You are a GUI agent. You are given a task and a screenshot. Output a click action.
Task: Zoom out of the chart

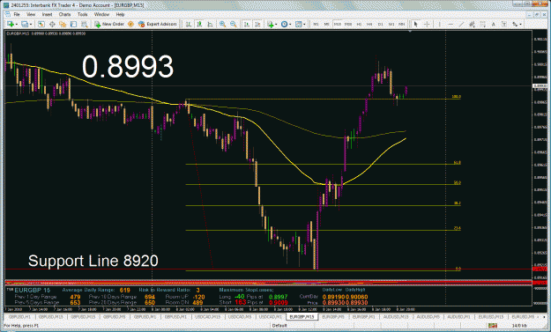(x=234, y=24)
